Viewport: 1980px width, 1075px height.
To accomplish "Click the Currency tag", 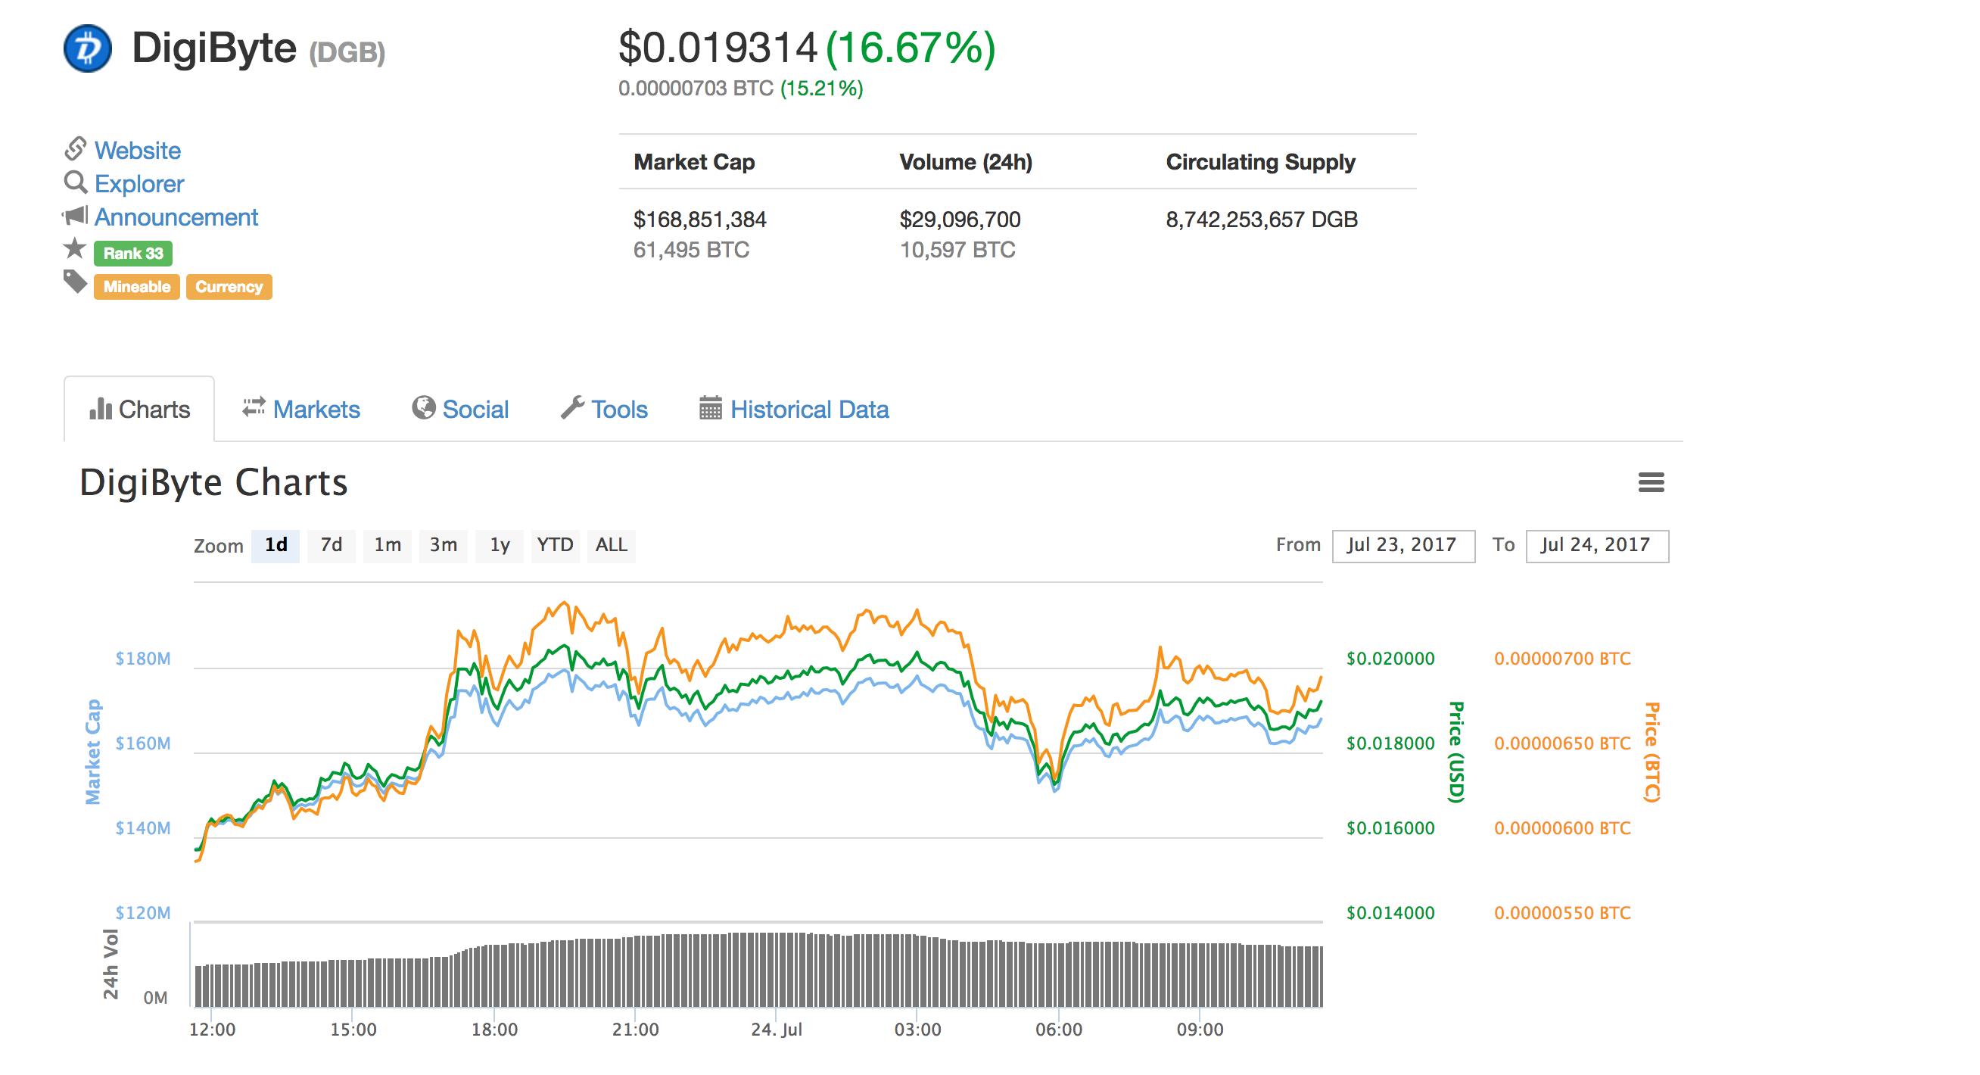I will (229, 287).
